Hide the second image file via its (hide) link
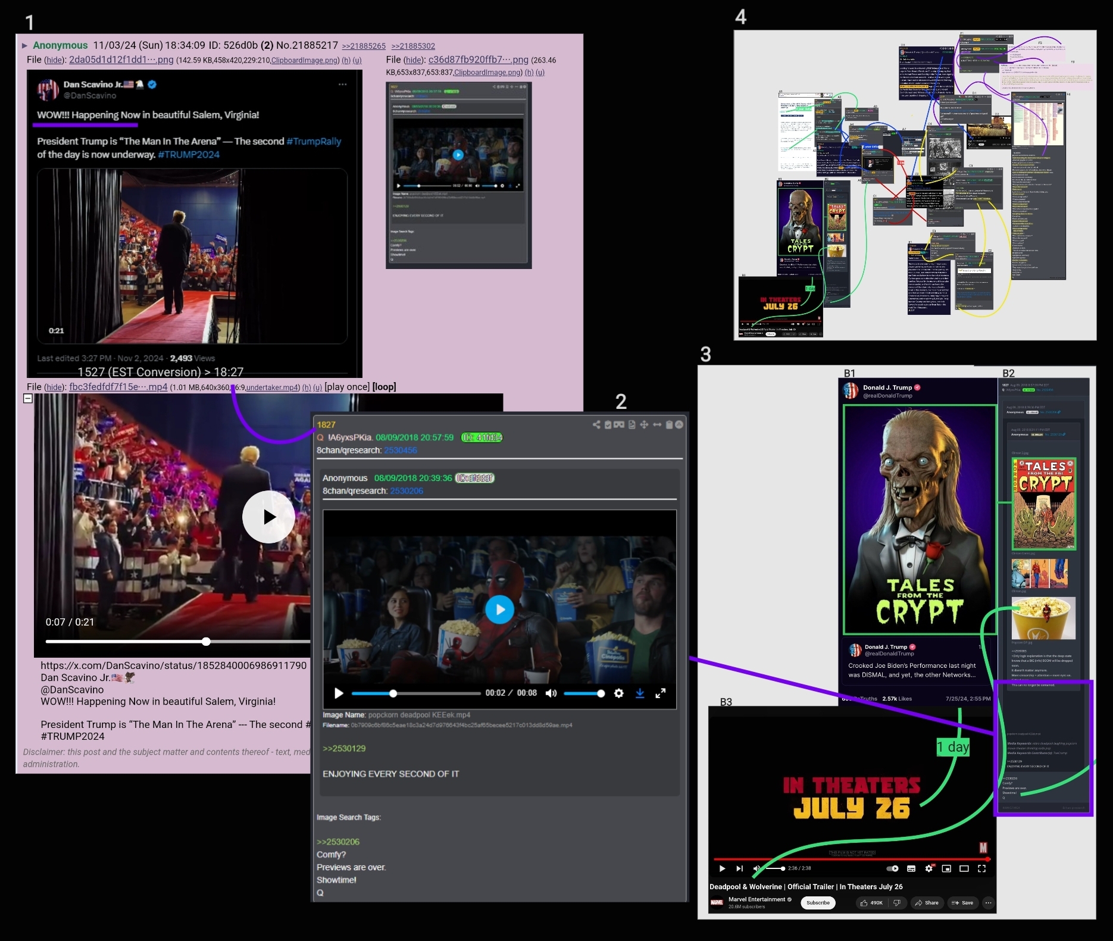Viewport: 1113px width, 941px height. [414, 60]
